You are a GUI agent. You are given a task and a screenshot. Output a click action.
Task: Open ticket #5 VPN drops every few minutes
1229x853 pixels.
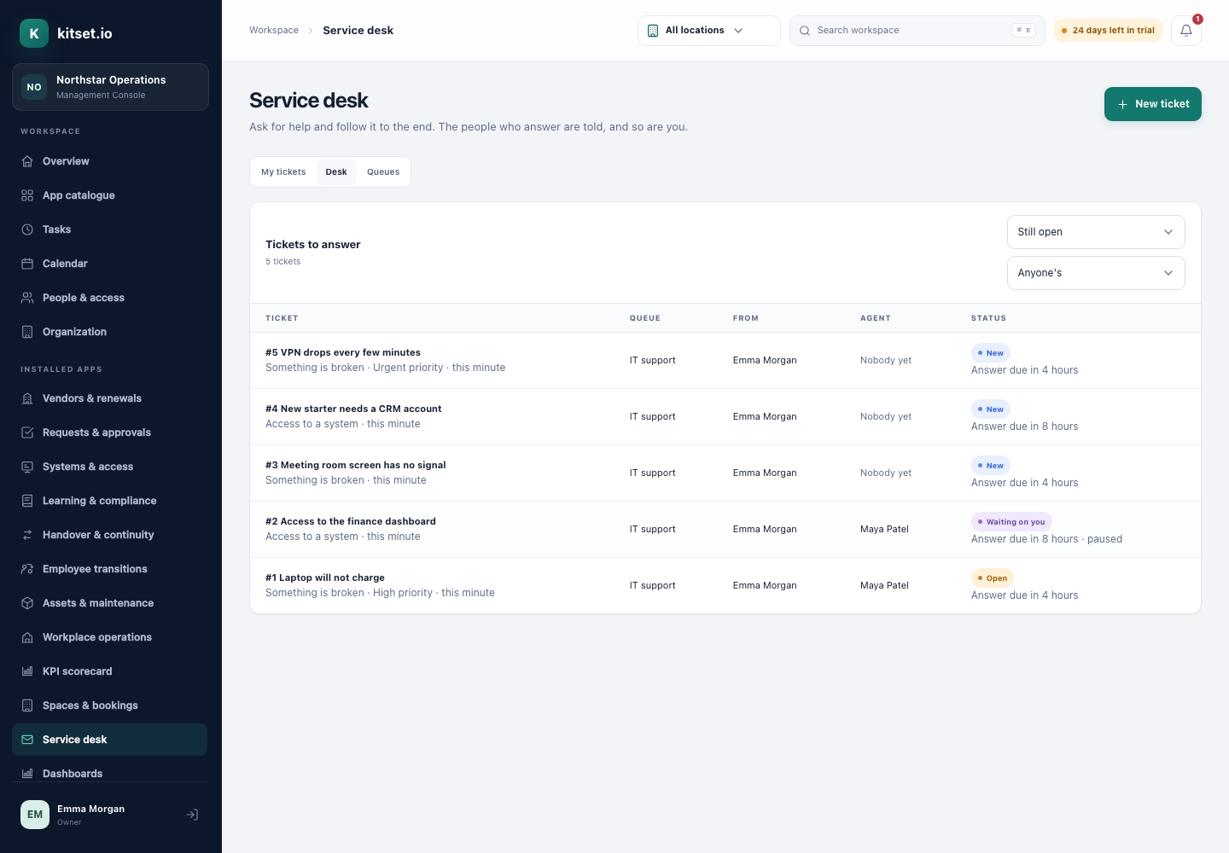[725, 361]
